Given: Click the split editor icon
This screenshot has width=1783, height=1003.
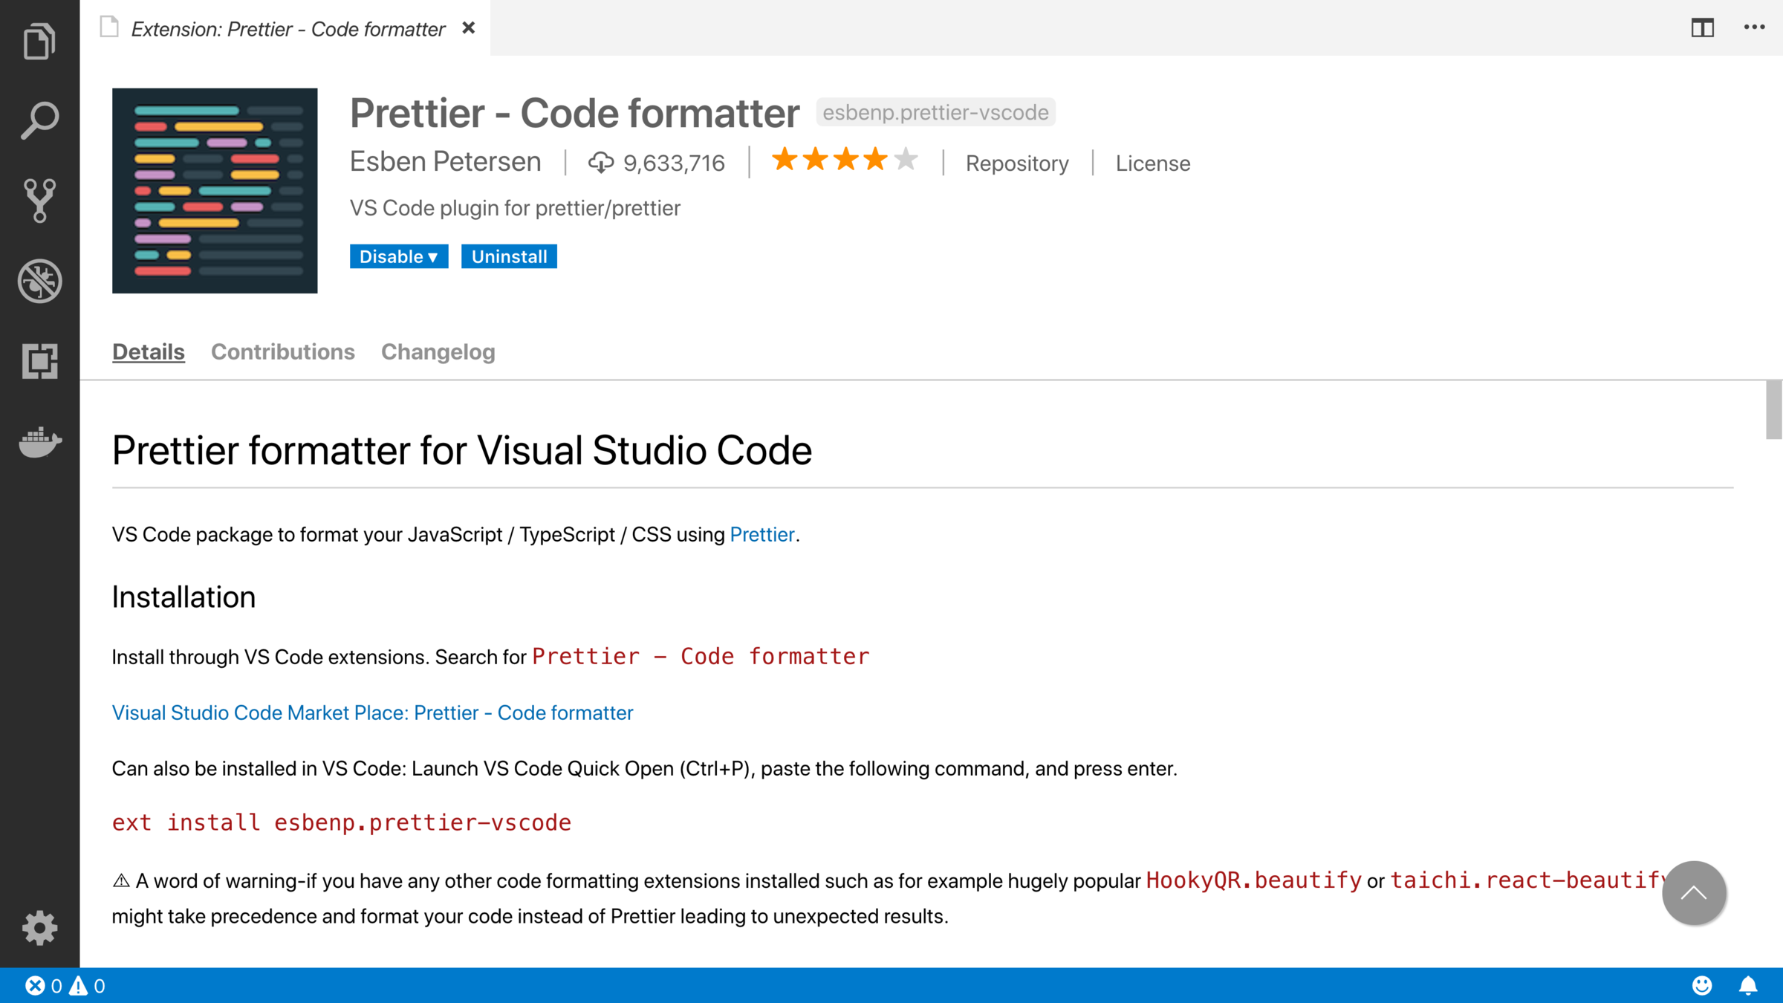Looking at the screenshot, I should [x=1702, y=28].
